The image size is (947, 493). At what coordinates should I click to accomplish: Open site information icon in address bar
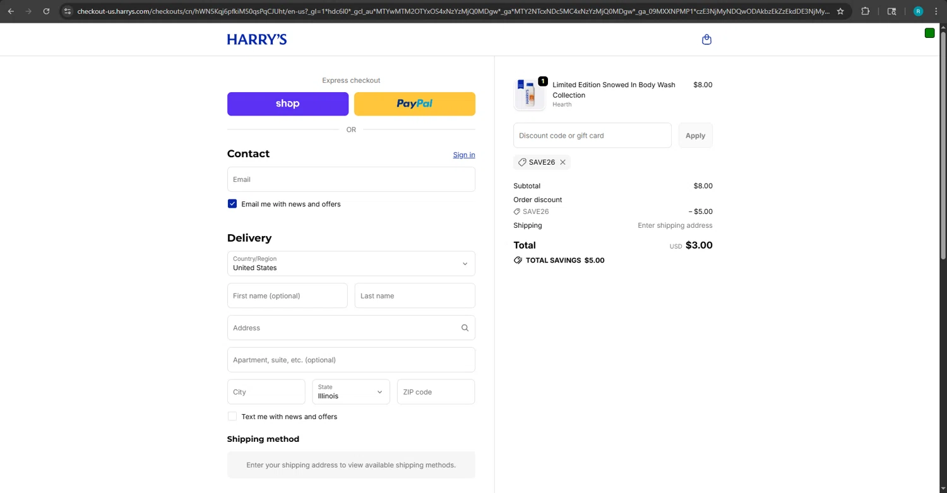68,11
